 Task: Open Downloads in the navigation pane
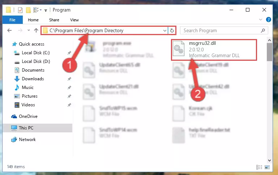click(x=33, y=79)
